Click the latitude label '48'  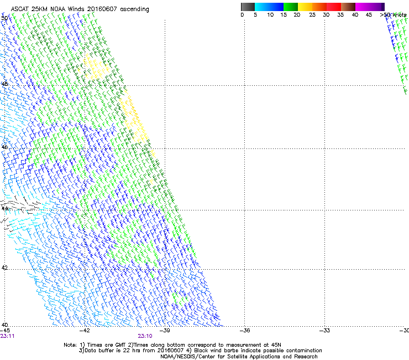[x=4, y=84]
